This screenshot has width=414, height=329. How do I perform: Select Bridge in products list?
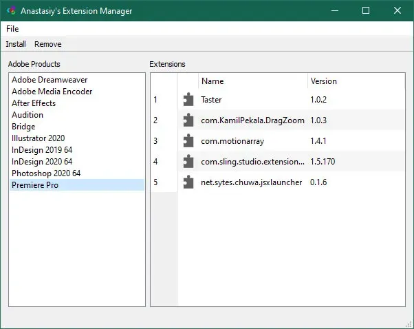point(76,127)
